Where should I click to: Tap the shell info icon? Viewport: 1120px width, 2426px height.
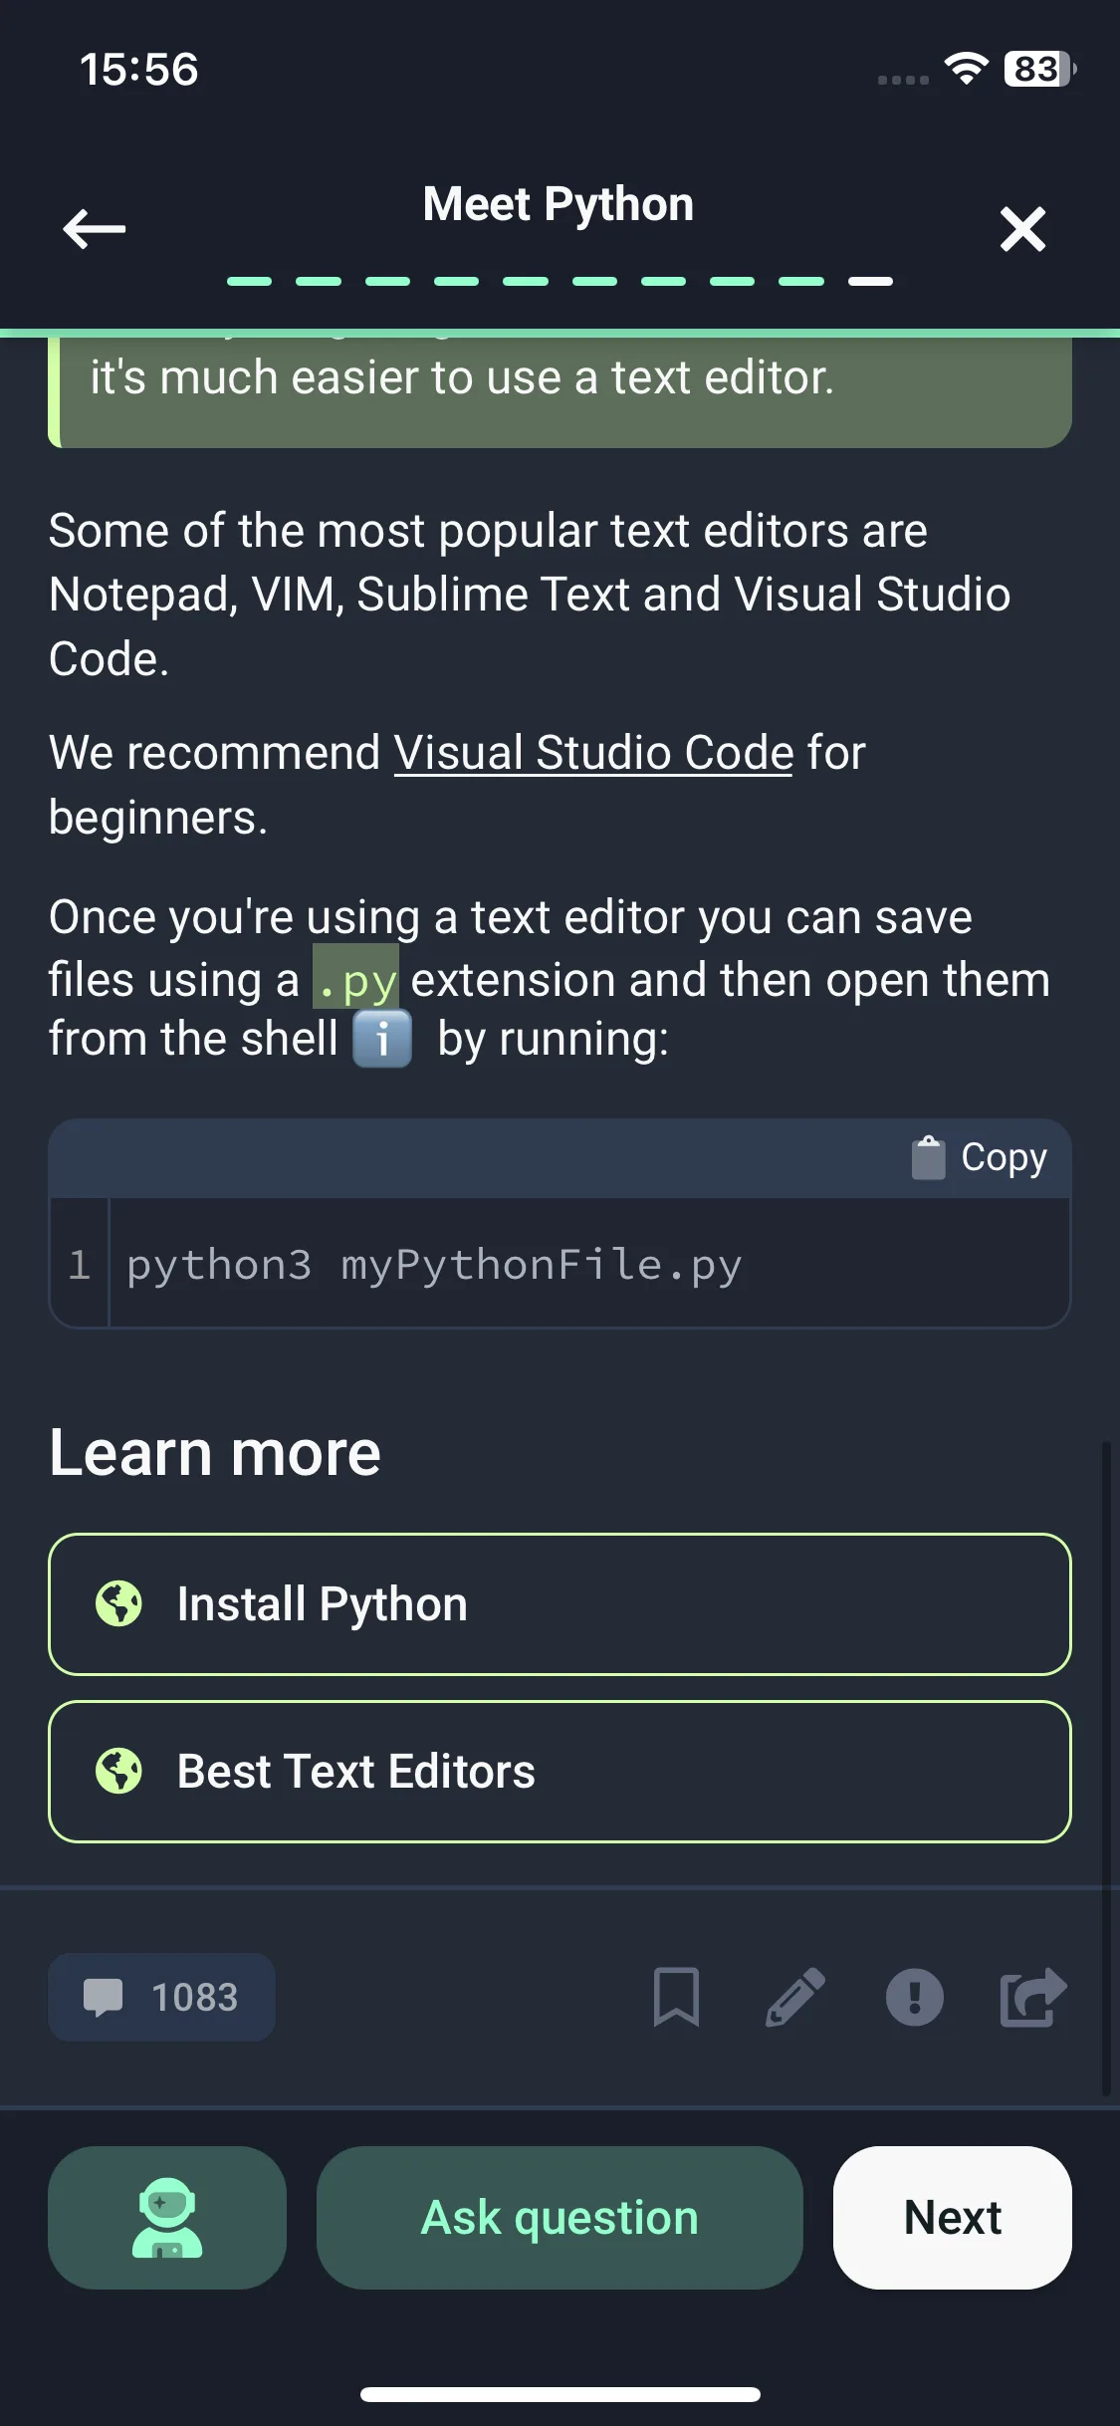(x=382, y=1039)
